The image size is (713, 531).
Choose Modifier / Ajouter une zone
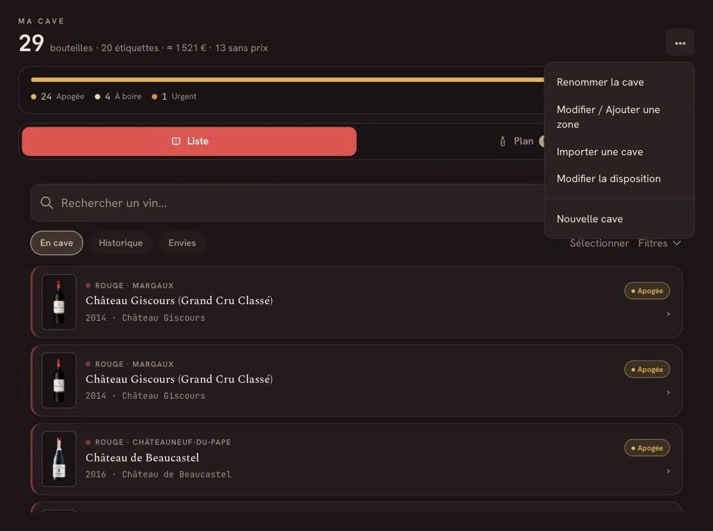(608, 117)
